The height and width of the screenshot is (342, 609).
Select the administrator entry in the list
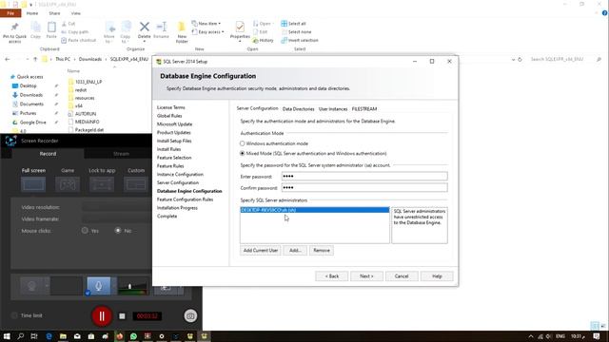[x=315, y=210]
